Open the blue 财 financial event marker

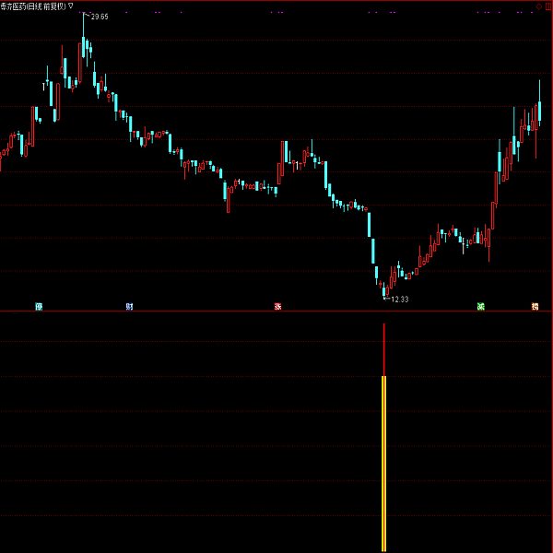(130, 306)
